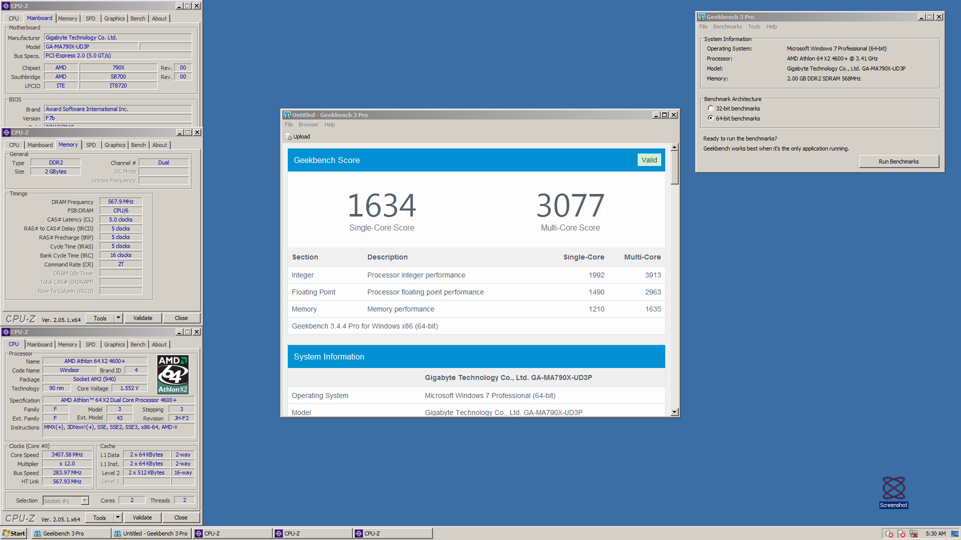Click the taskbar clock showing 5:30 AM

click(935, 533)
